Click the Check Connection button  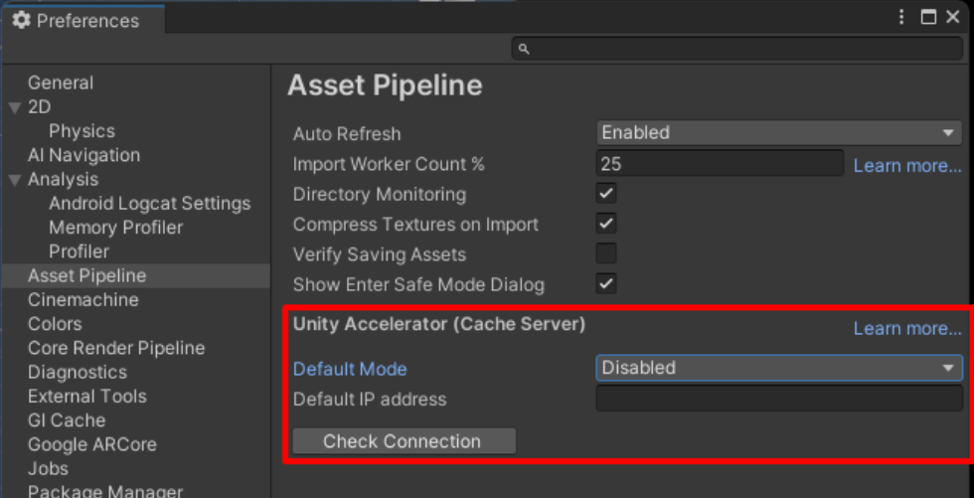pyautogui.click(x=404, y=441)
